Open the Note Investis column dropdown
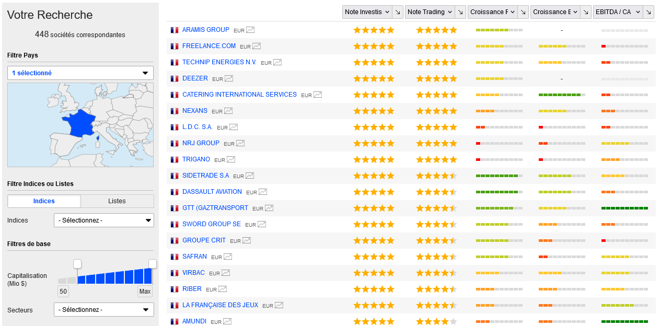This screenshot has width=660, height=326. 367,12
